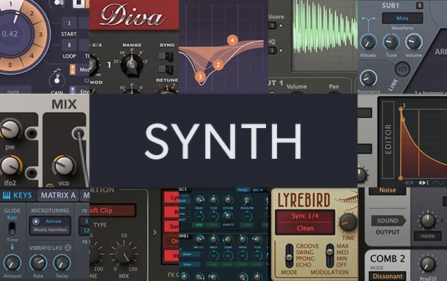Open the Soft Clip distortion type selector
Viewport: 447px width, 281px height.
pyautogui.click(x=112, y=211)
